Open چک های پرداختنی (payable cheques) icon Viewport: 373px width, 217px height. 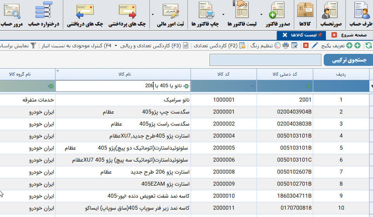tap(127, 11)
